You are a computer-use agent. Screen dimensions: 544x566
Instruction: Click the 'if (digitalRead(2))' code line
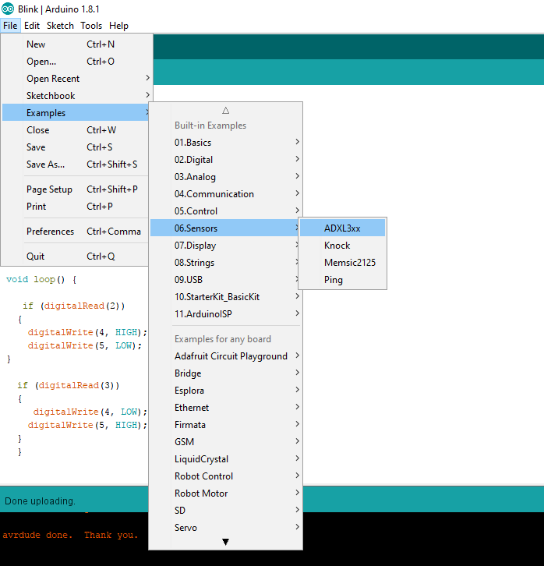click(73, 306)
